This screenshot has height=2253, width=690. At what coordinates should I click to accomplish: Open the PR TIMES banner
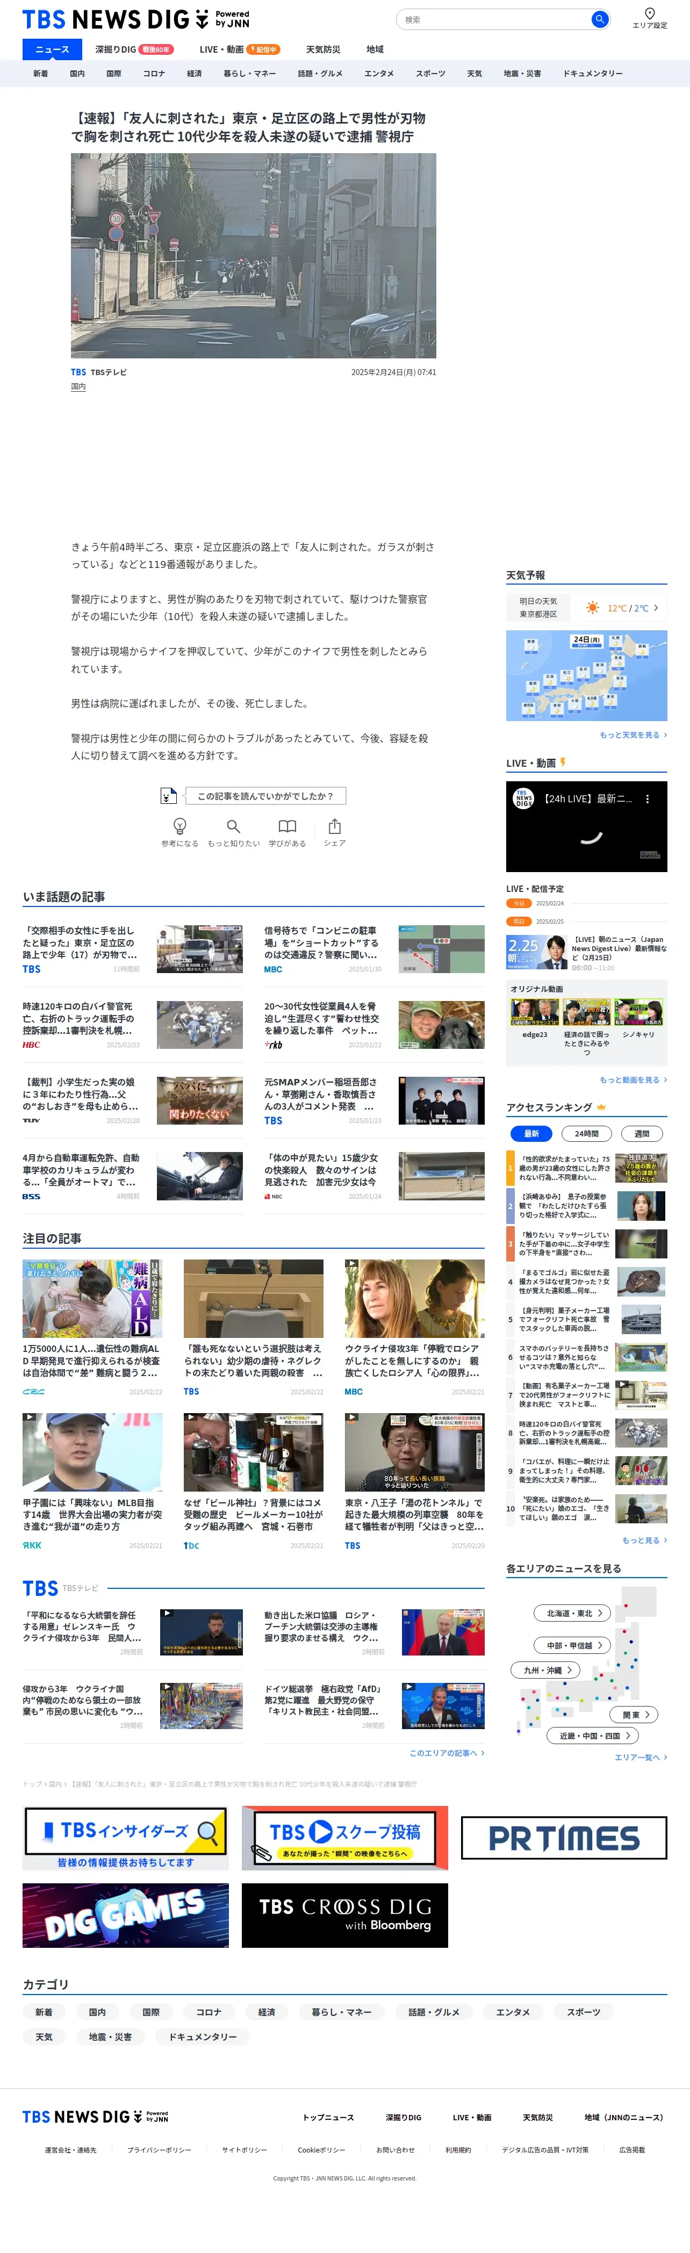[564, 1838]
